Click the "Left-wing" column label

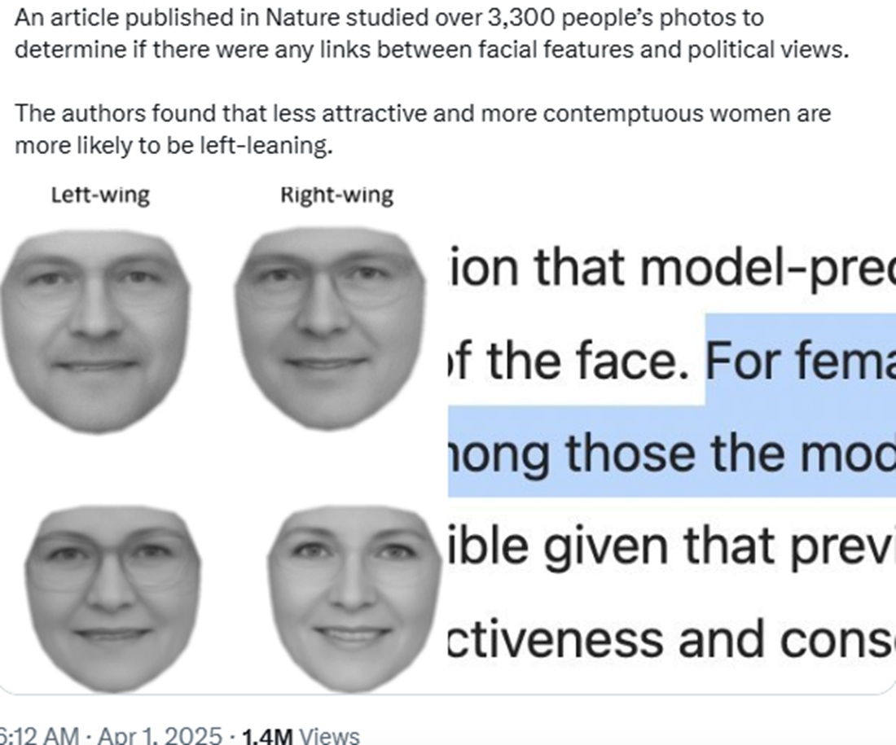pos(100,195)
